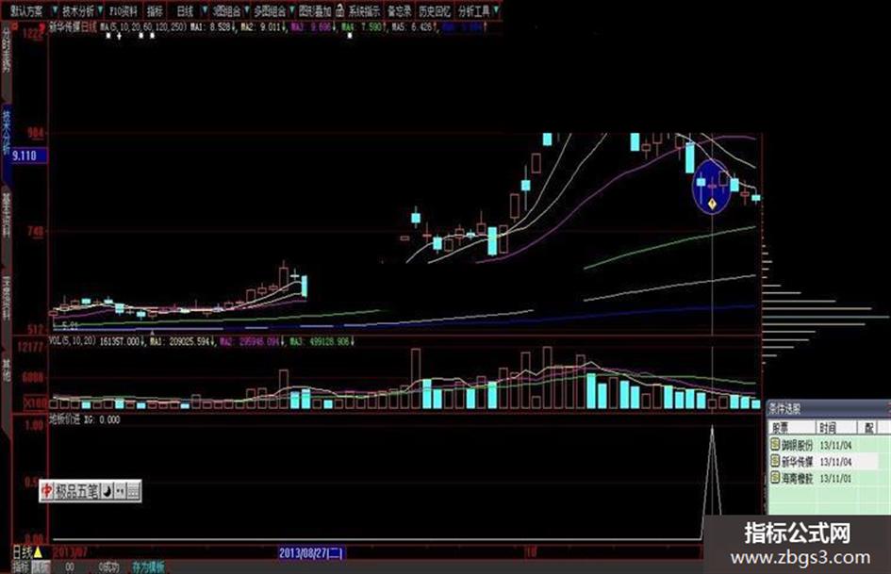
Task: Expand the dropdown arrow after 多图组合
Action: (x=292, y=10)
